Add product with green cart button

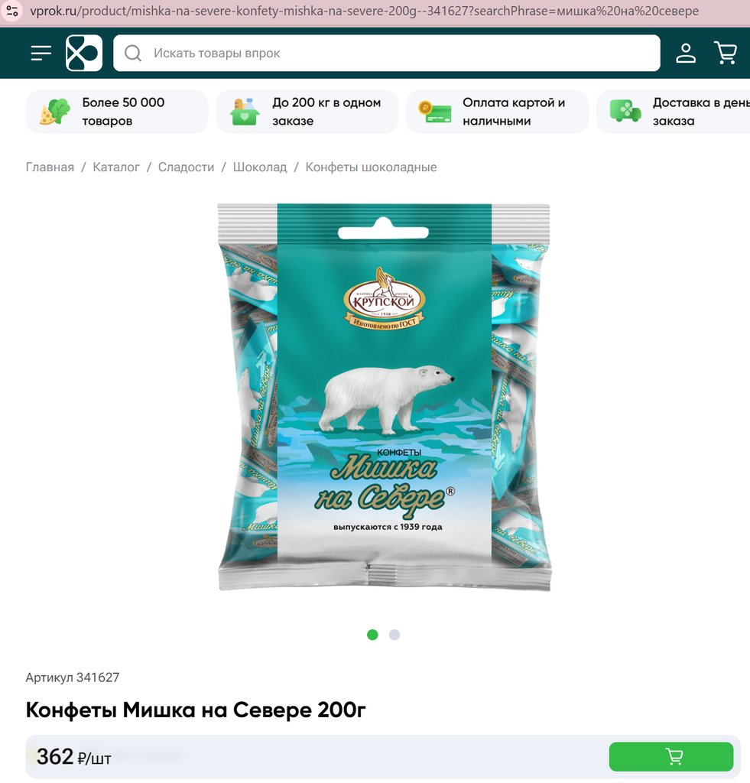coord(671,756)
